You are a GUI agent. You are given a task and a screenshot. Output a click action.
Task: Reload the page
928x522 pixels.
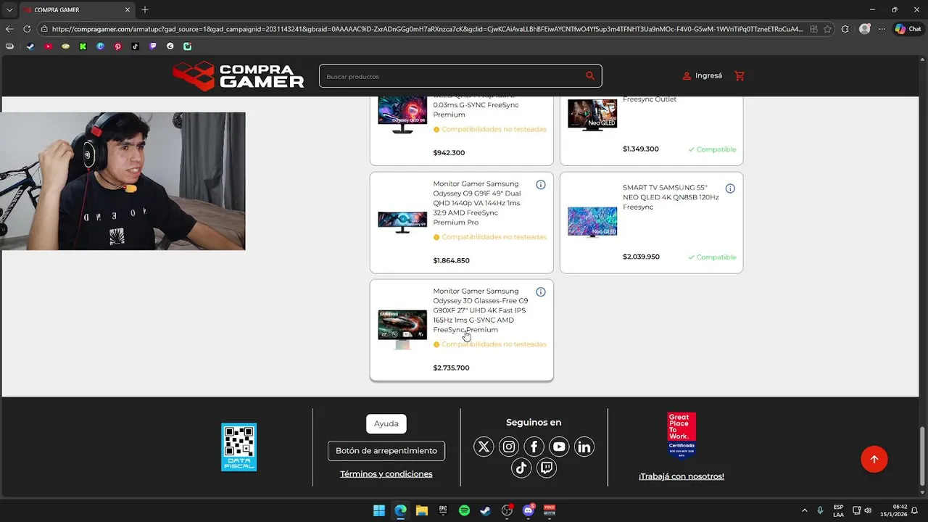[27, 29]
